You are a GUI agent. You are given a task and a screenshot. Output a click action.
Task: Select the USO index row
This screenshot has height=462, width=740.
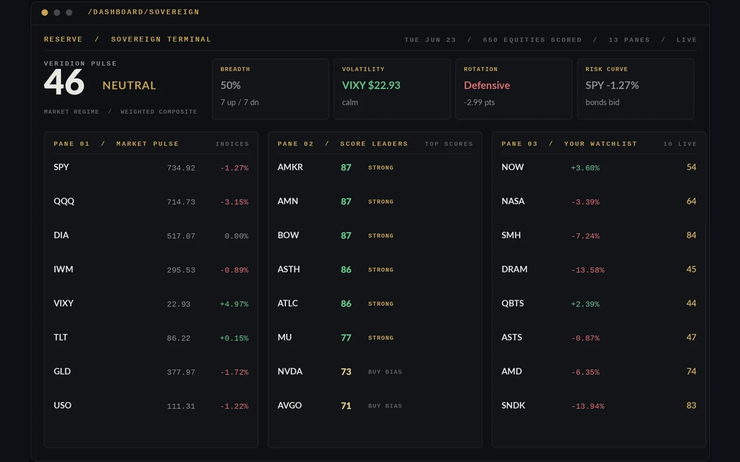click(151, 406)
